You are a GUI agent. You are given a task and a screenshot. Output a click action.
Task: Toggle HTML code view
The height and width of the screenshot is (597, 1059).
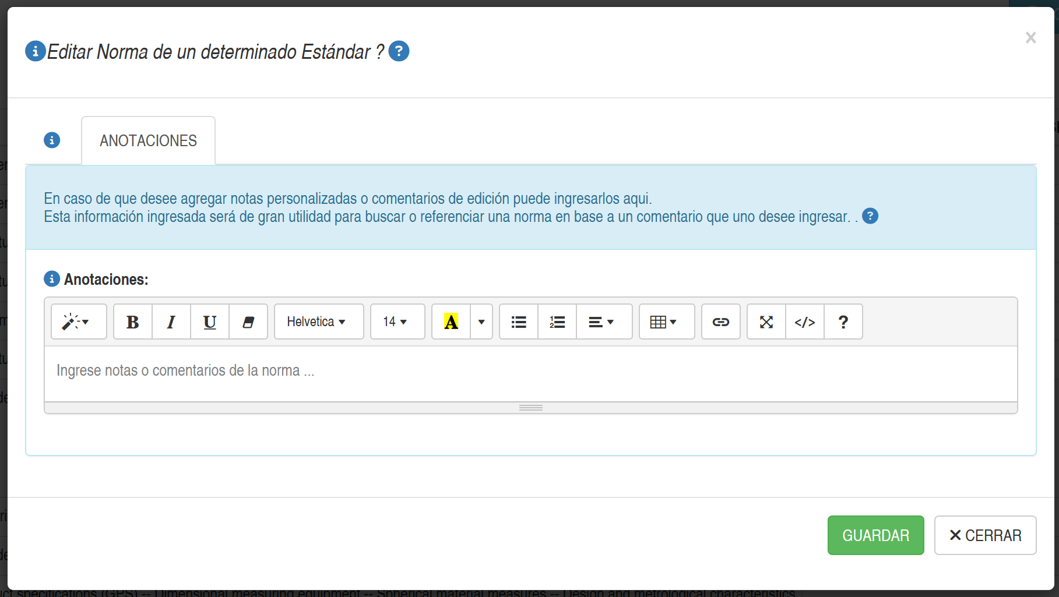[805, 322]
